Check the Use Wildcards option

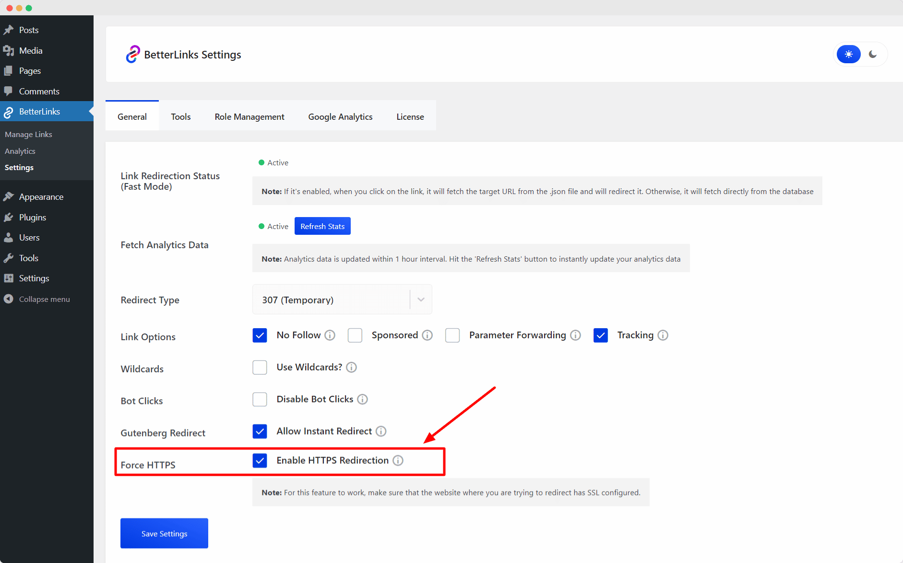260,367
